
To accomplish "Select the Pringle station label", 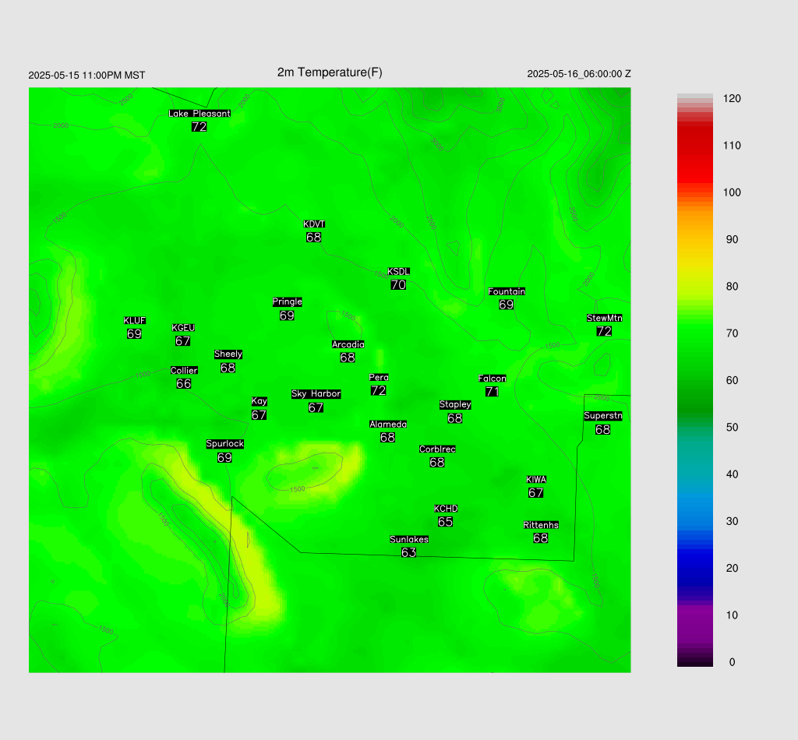I will click(287, 301).
